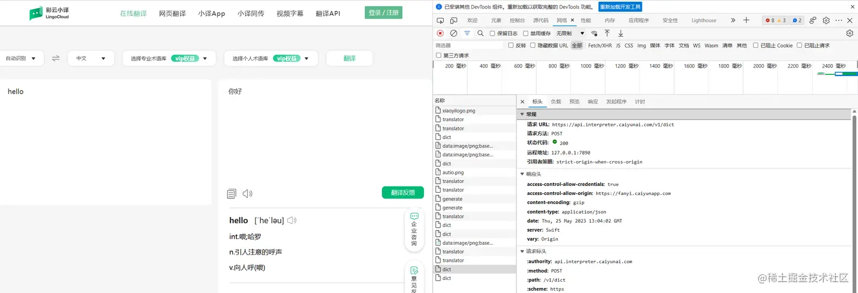The height and width of the screenshot is (293, 858).
Task: Filter requests by Fetch/XHR type
Action: pos(600,45)
